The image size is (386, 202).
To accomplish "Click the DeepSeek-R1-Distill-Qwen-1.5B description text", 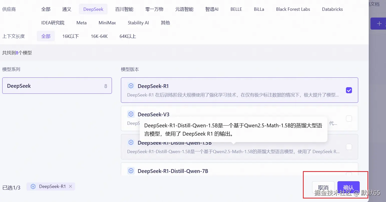I will (x=233, y=152).
